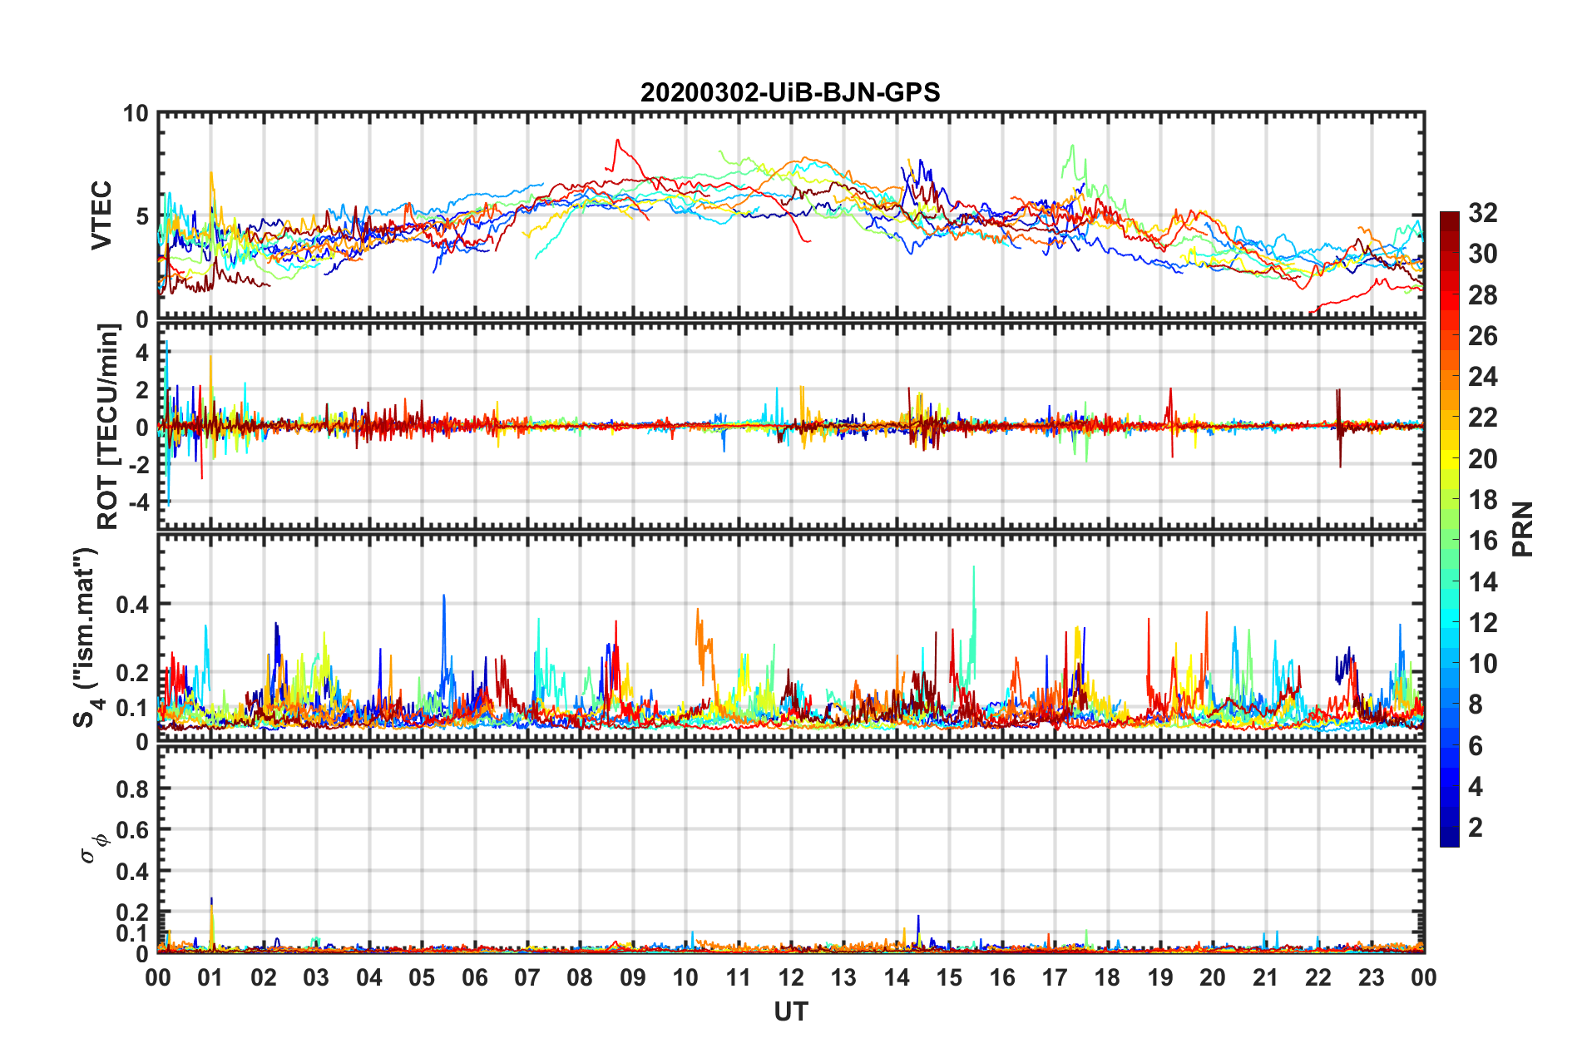The height and width of the screenshot is (1058, 1582).
Task: Click x-axis tick label 15
Action: pyautogui.click(x=949, y=977)
